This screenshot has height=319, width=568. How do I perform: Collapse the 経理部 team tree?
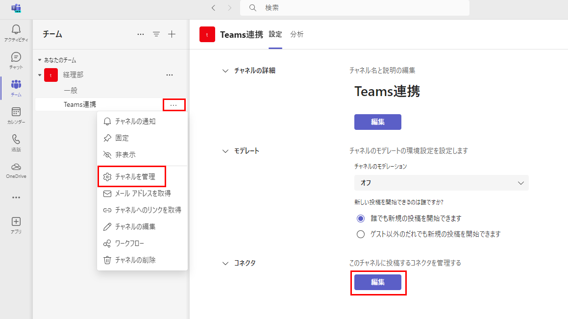(40, 75)
